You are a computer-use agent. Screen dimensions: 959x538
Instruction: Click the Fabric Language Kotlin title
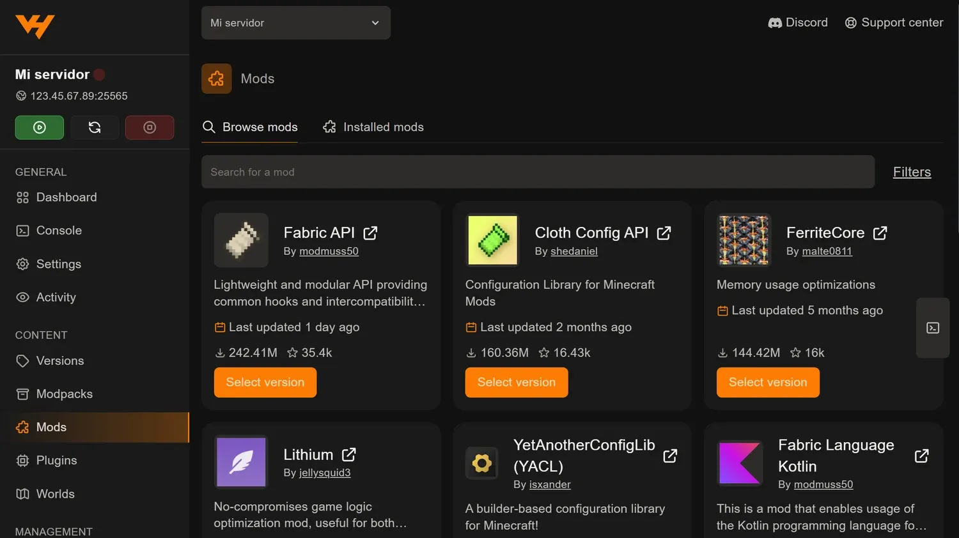tap(836, 456)
